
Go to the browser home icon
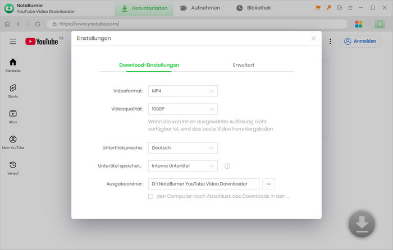pyautogui.click(x=7, y=24)
